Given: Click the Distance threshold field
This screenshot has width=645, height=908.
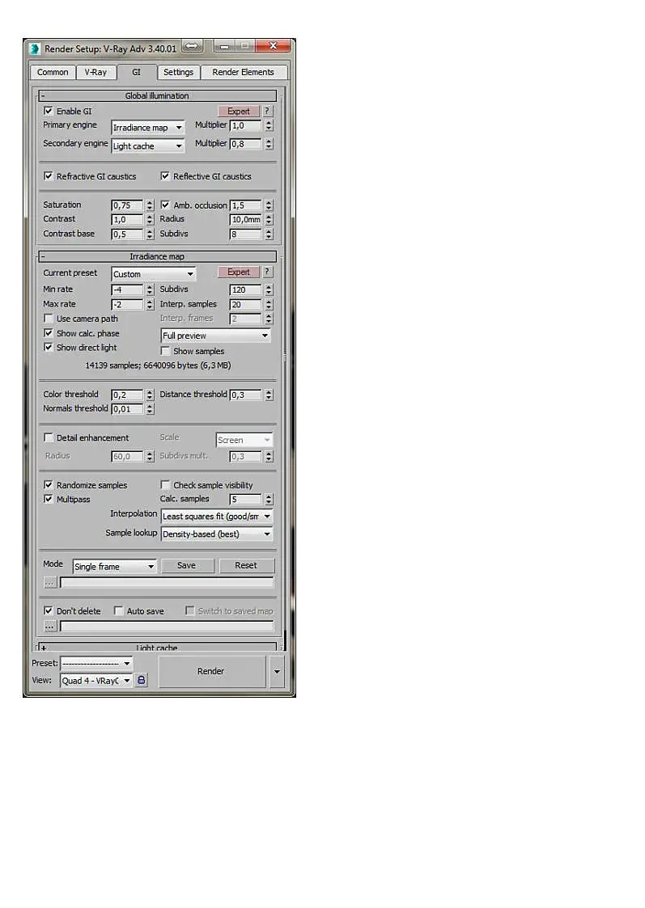Looking at the screenshot, I should tap(246, 395).
